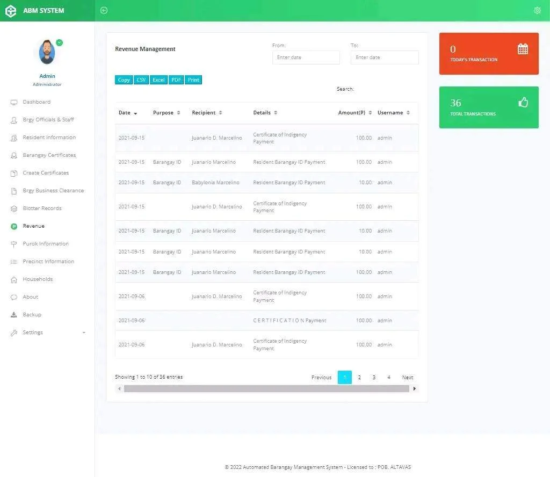Click the Precinct Information list icon

pos(13,262)
